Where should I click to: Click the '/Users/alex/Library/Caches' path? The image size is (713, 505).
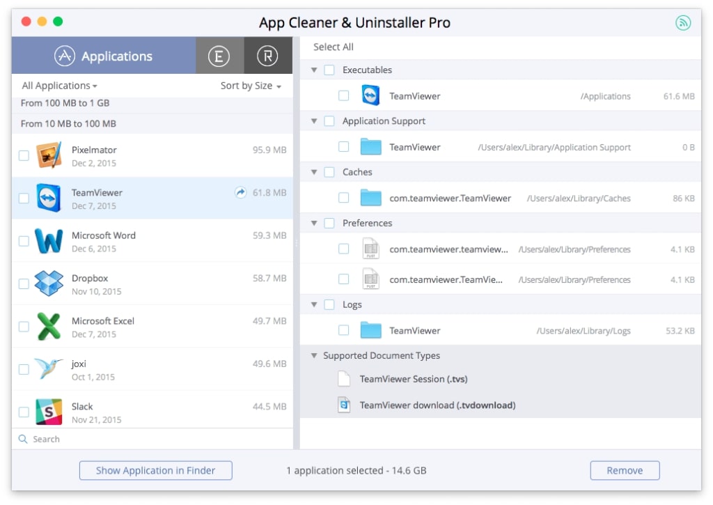[579, 199]
